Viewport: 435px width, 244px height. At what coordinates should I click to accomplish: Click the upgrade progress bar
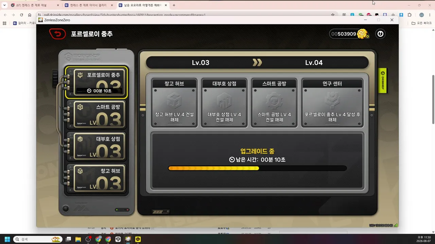click(258, 168)
